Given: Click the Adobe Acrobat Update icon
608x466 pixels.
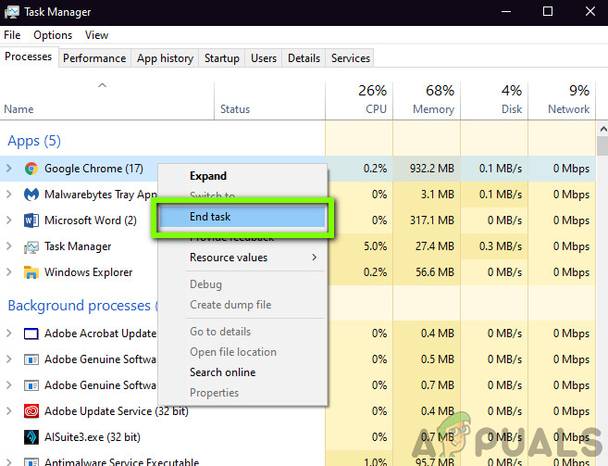Looking at the screenshot, I should pos(31,334).
